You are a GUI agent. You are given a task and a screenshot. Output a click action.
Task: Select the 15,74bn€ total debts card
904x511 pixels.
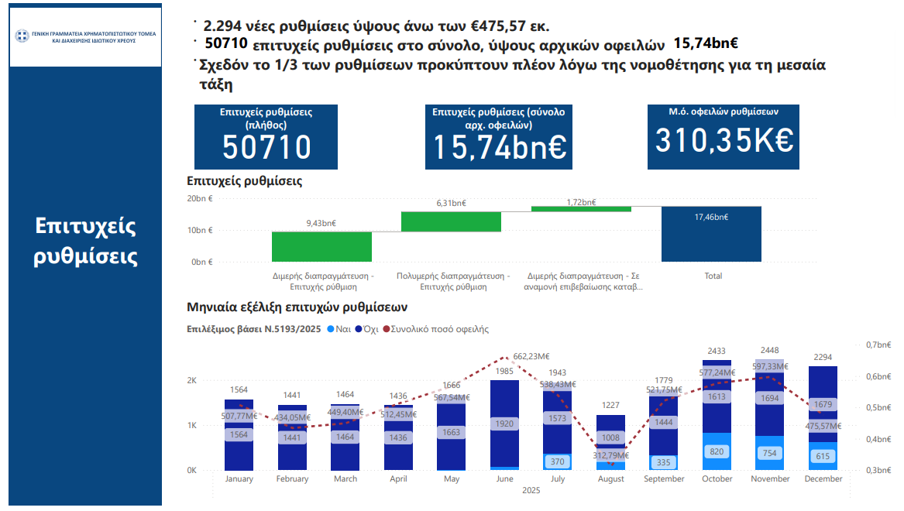(498, 137)
